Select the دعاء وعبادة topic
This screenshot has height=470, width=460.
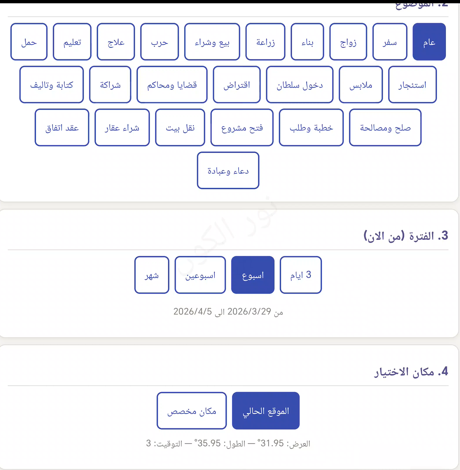[228, 170]
